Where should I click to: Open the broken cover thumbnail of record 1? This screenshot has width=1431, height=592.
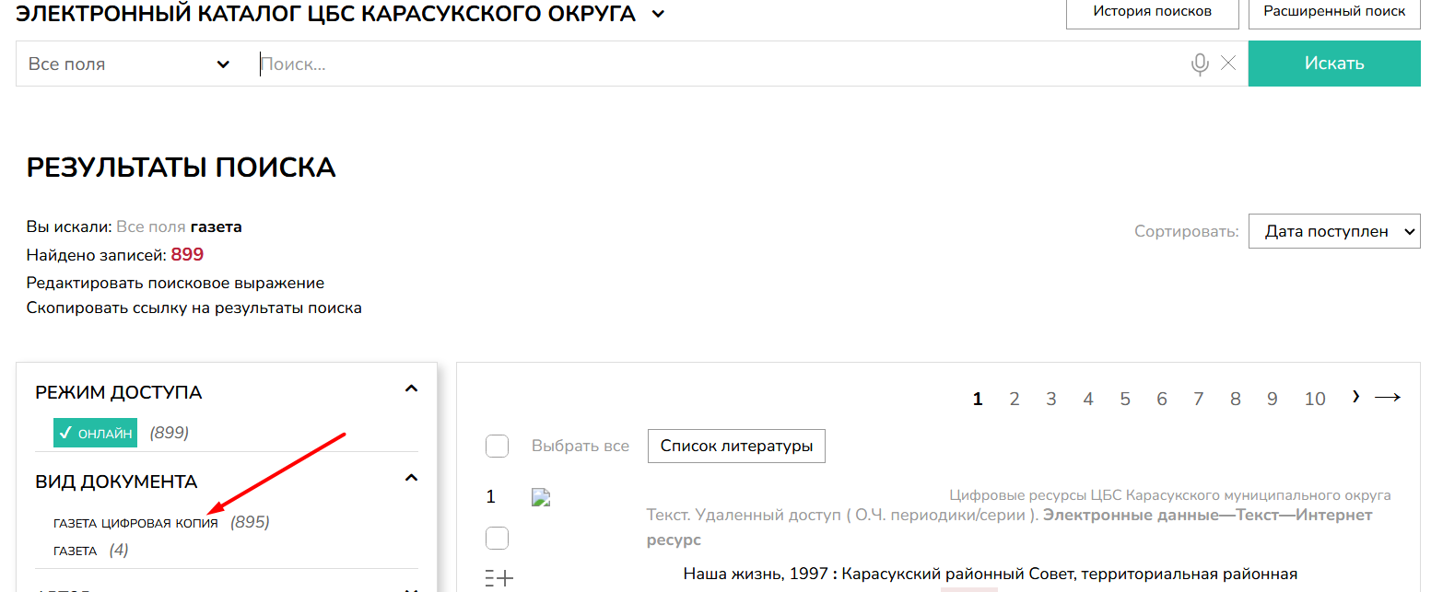click(x=541, y=498)
